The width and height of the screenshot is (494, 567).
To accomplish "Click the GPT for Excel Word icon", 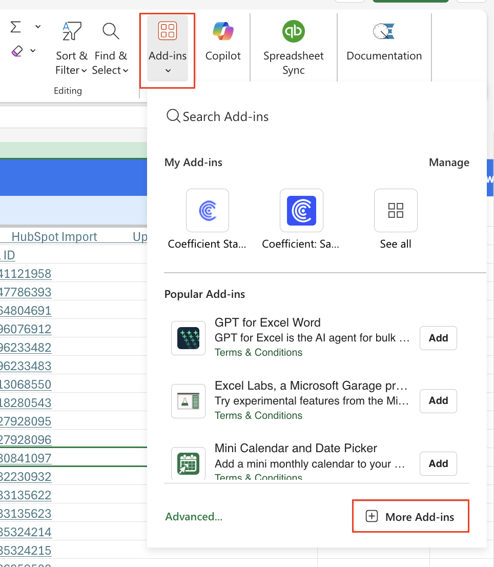I will (188, 338).
